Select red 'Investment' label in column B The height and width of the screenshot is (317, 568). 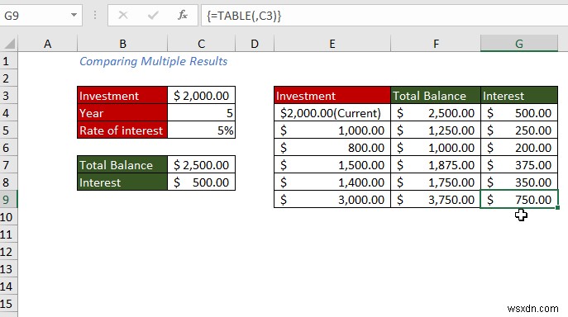point(122,96)
